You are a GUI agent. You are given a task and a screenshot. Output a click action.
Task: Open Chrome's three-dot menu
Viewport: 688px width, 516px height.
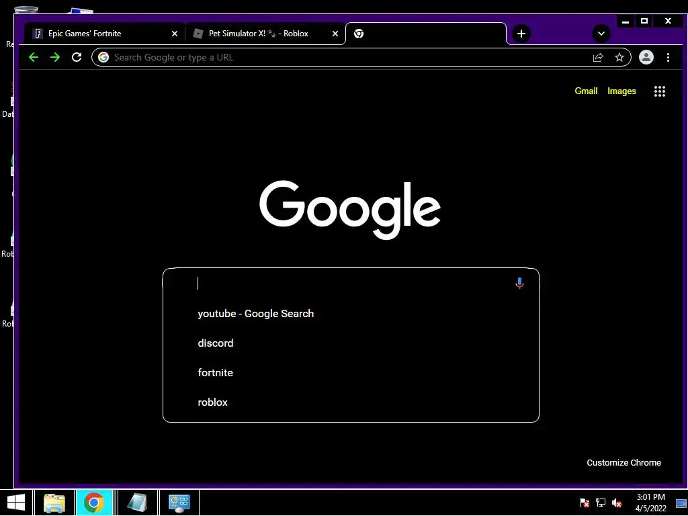click(x=668, y=57)
